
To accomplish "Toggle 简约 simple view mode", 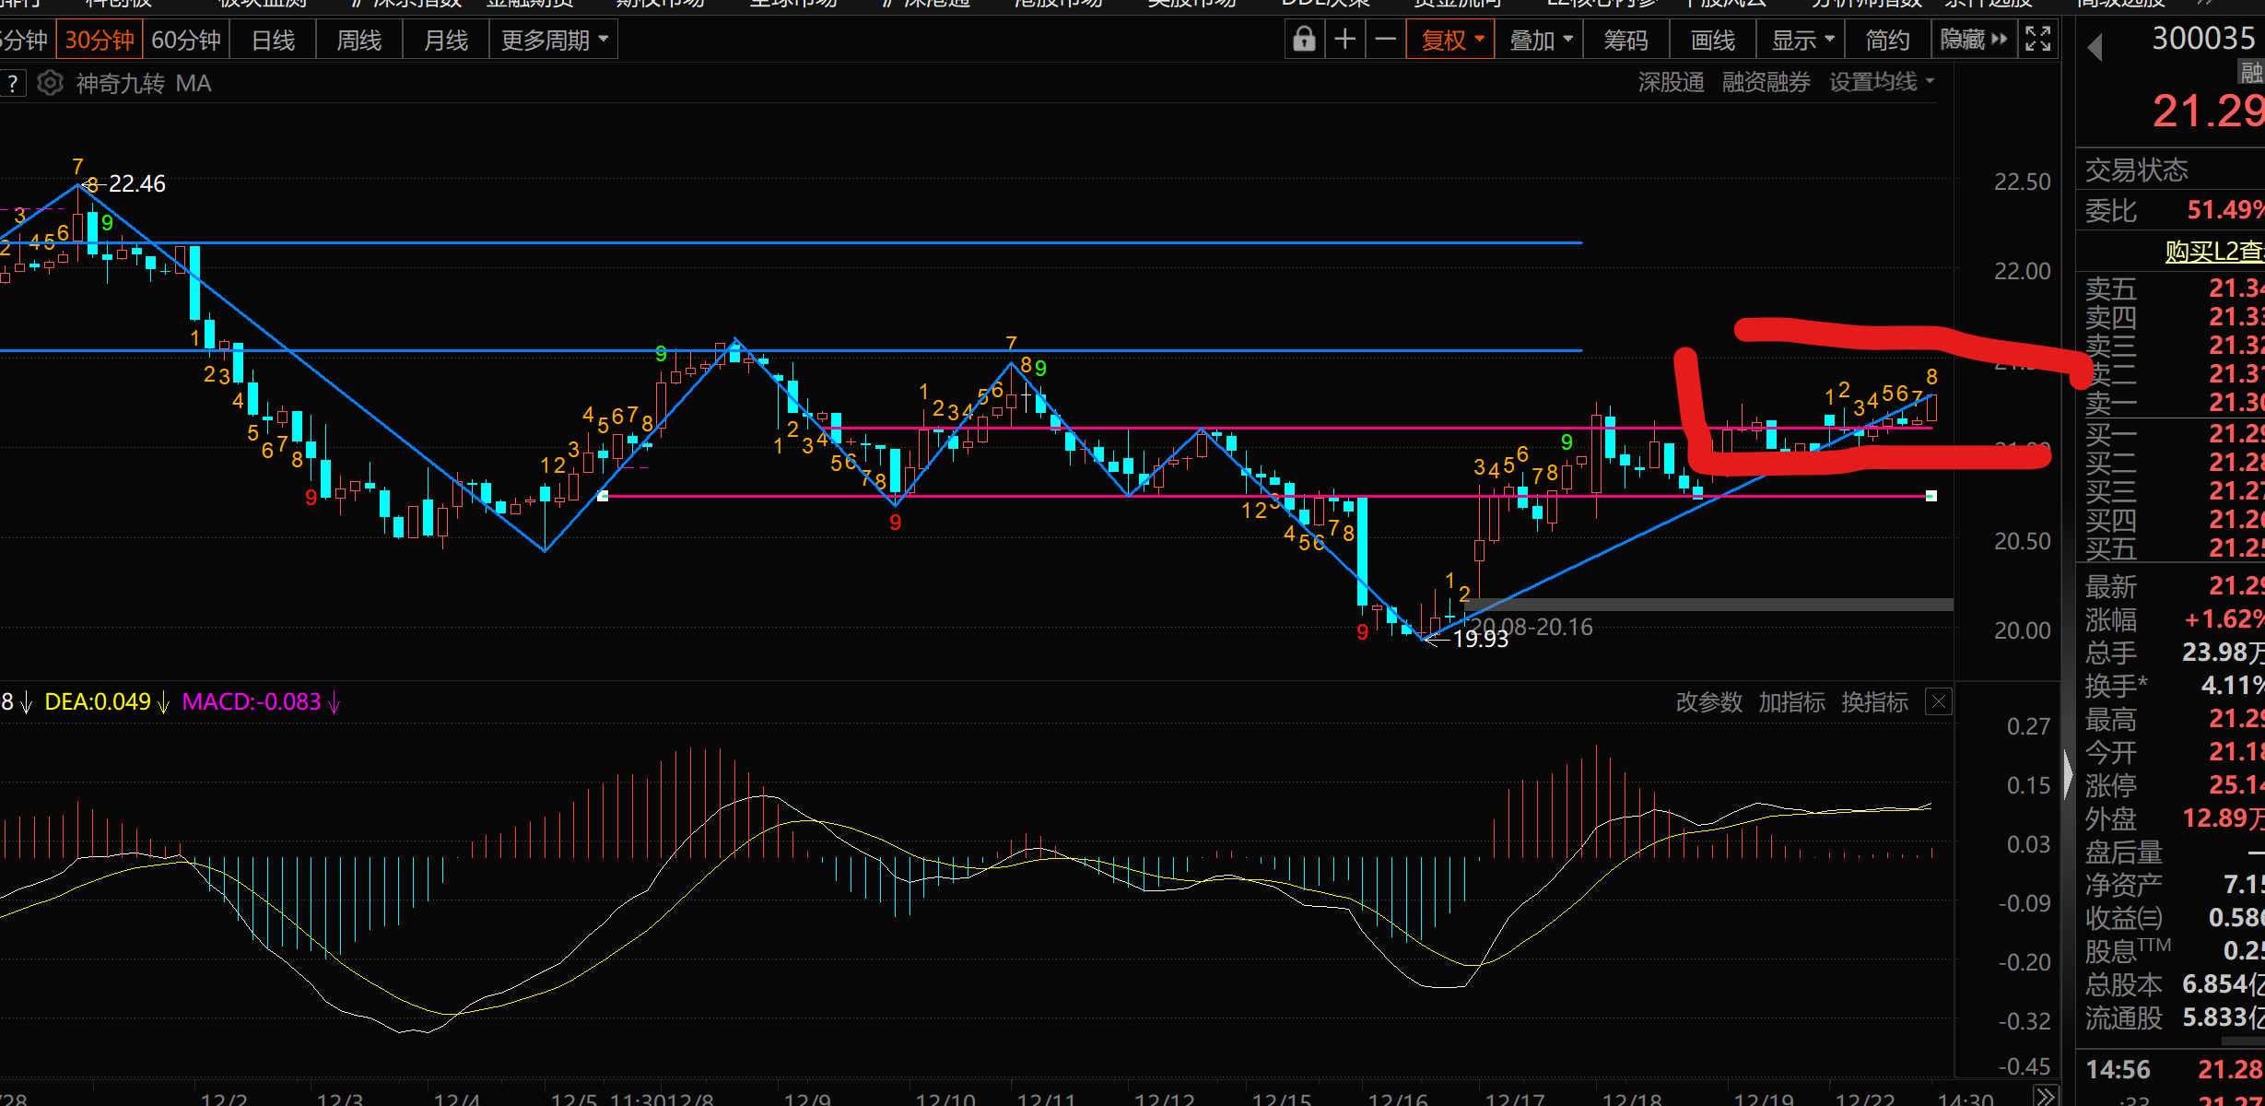I will pyautogui.click(x=1887, y=40).
